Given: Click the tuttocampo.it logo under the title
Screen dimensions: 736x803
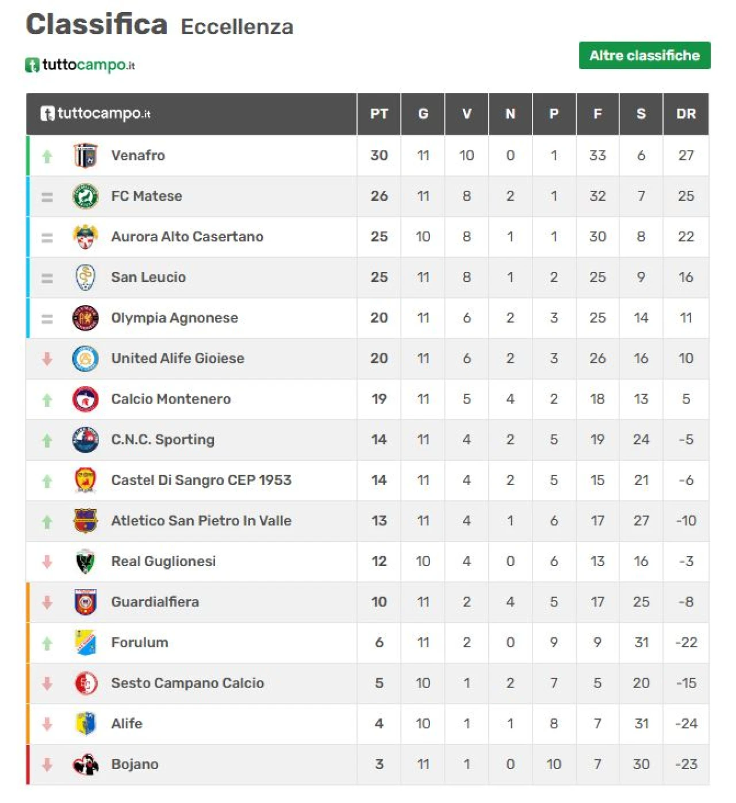Looking at the screenshot, I should click(80, 65).
